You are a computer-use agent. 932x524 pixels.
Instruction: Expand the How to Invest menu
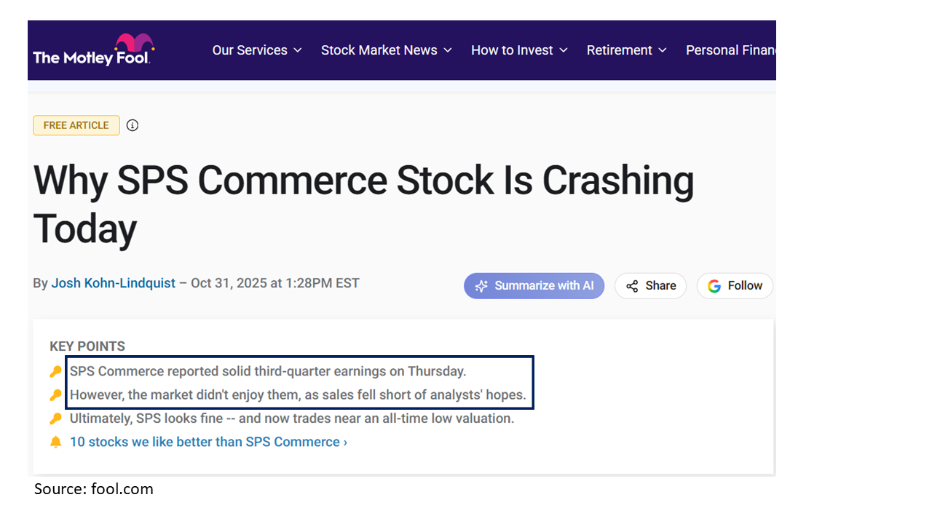tap(519, 50)
